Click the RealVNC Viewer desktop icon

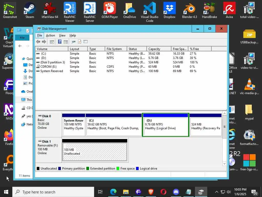click(x=70, y=12)
